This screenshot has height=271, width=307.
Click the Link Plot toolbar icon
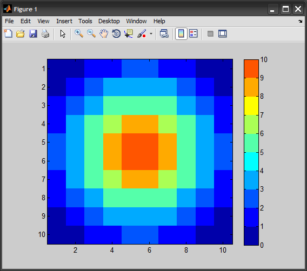pyautogui.click(x=164, y=33)
